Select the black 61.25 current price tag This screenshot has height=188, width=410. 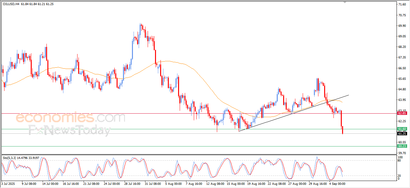tap(402, 133)
